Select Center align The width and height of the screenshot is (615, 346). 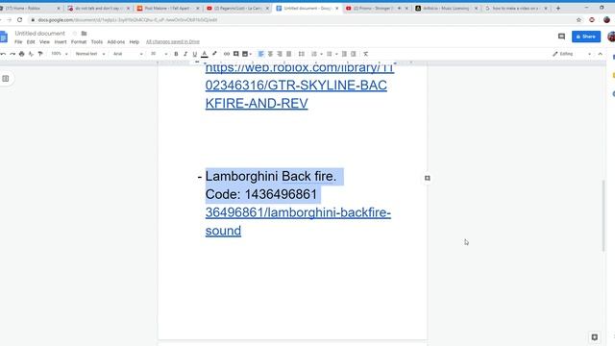(270, 54)
